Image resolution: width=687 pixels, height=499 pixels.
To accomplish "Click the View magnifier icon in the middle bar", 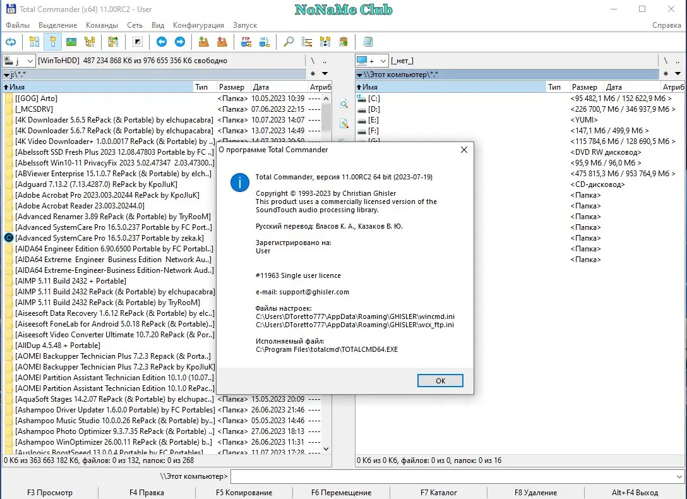I will click(344, 104).
